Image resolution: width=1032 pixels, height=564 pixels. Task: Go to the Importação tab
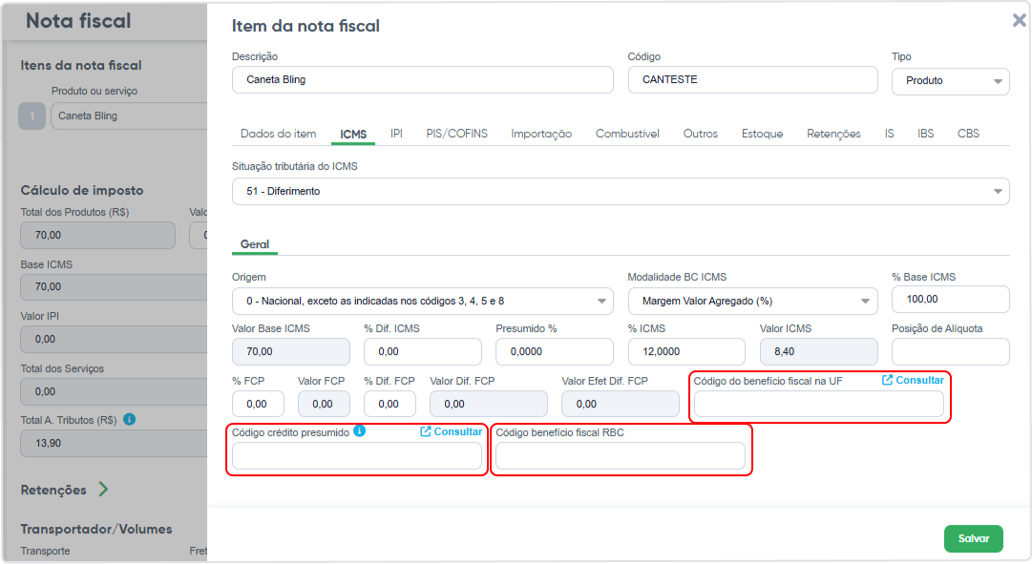[541, 134]
